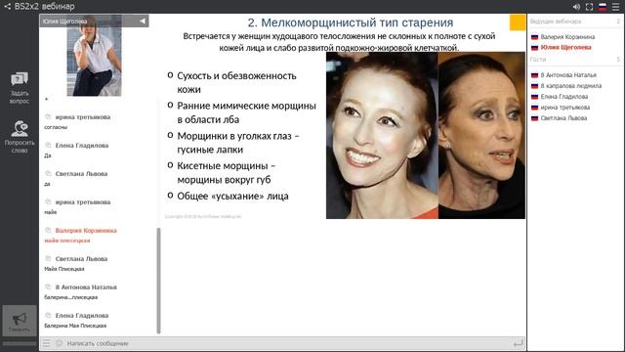Click Гости section header
The image size is (625, 352).
[x=538, y=60]
